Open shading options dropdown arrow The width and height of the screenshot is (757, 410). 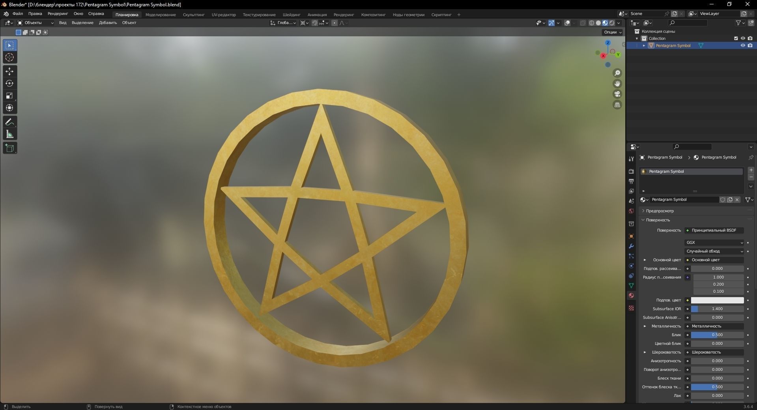[619, 23]
